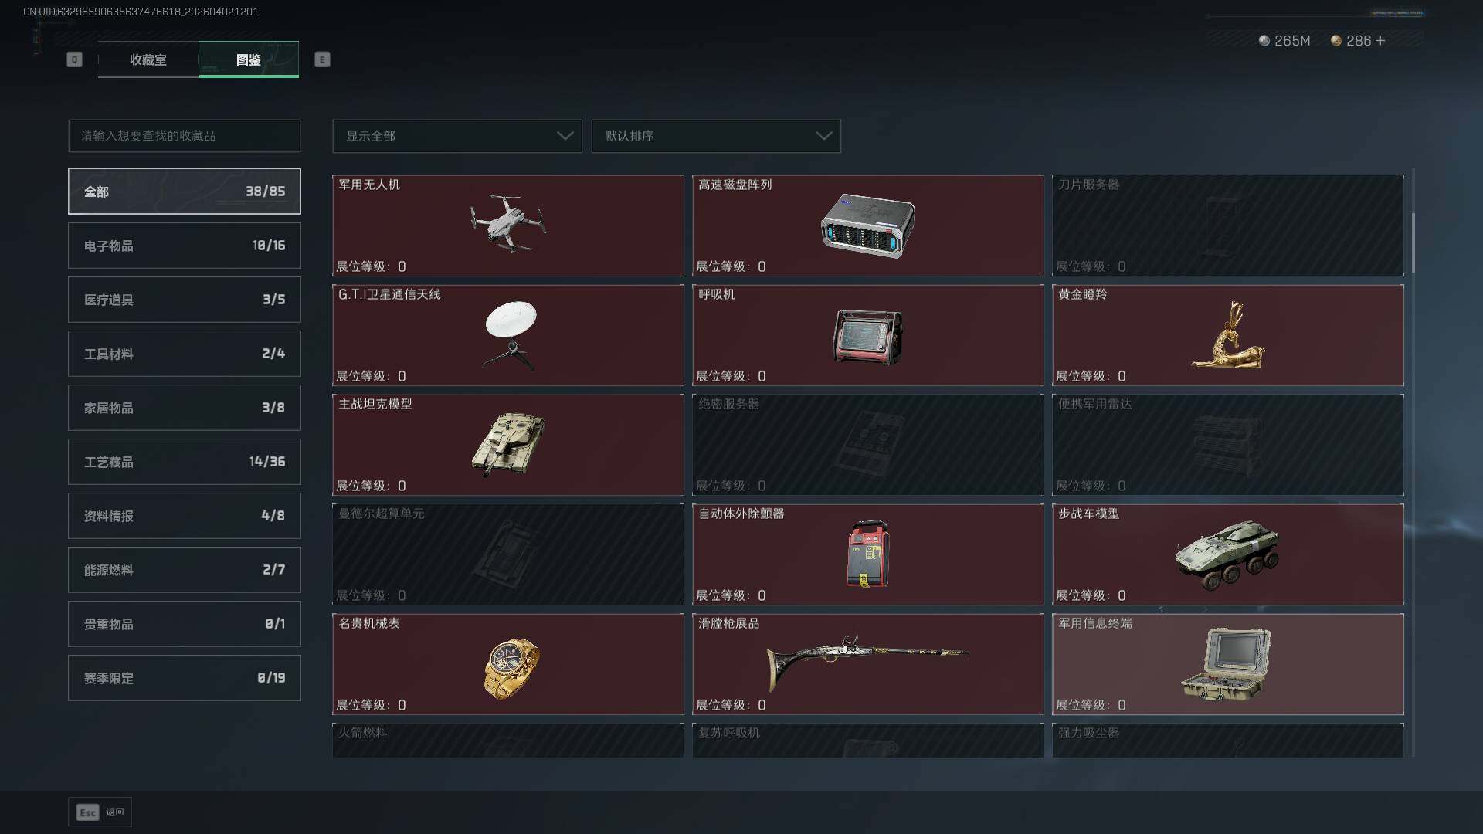
Task: Switch to the 图鉴 tab
Action: (x=249, y=59)
